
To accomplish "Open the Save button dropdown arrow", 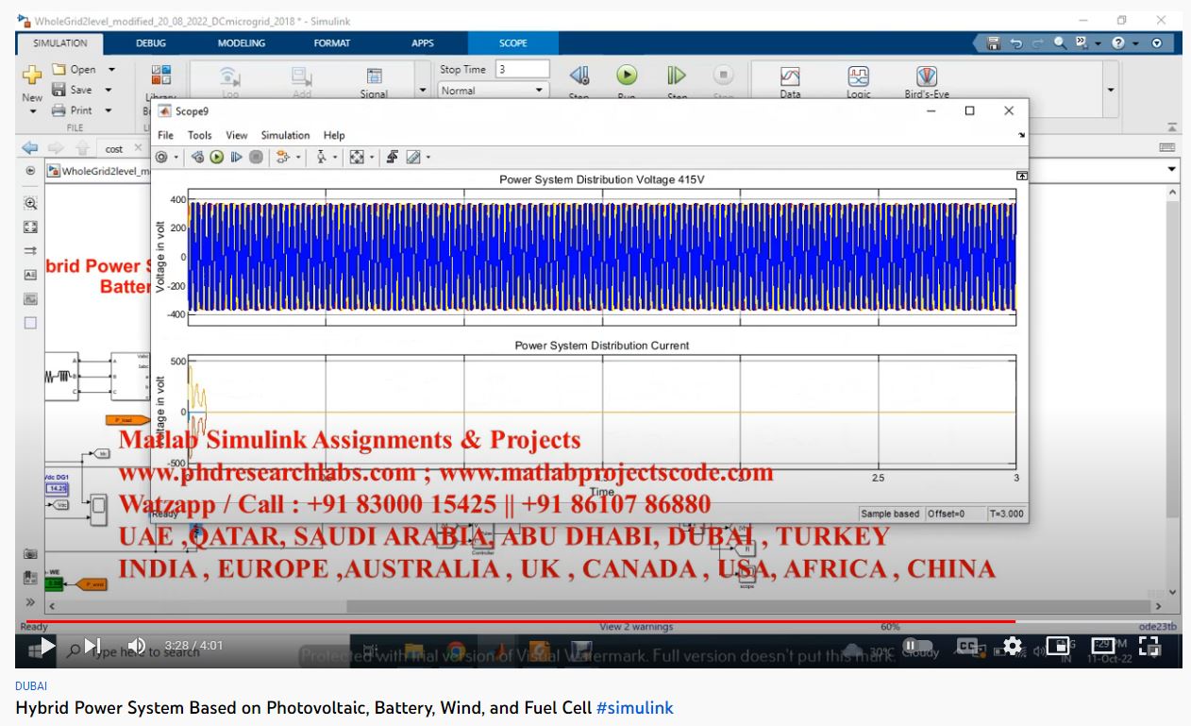I will coord(108,90).
